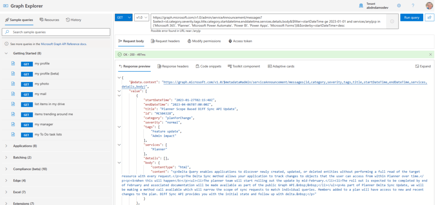Click document icon beside items trending around me
The image size is (436, 205).
(x=13, y=114)
